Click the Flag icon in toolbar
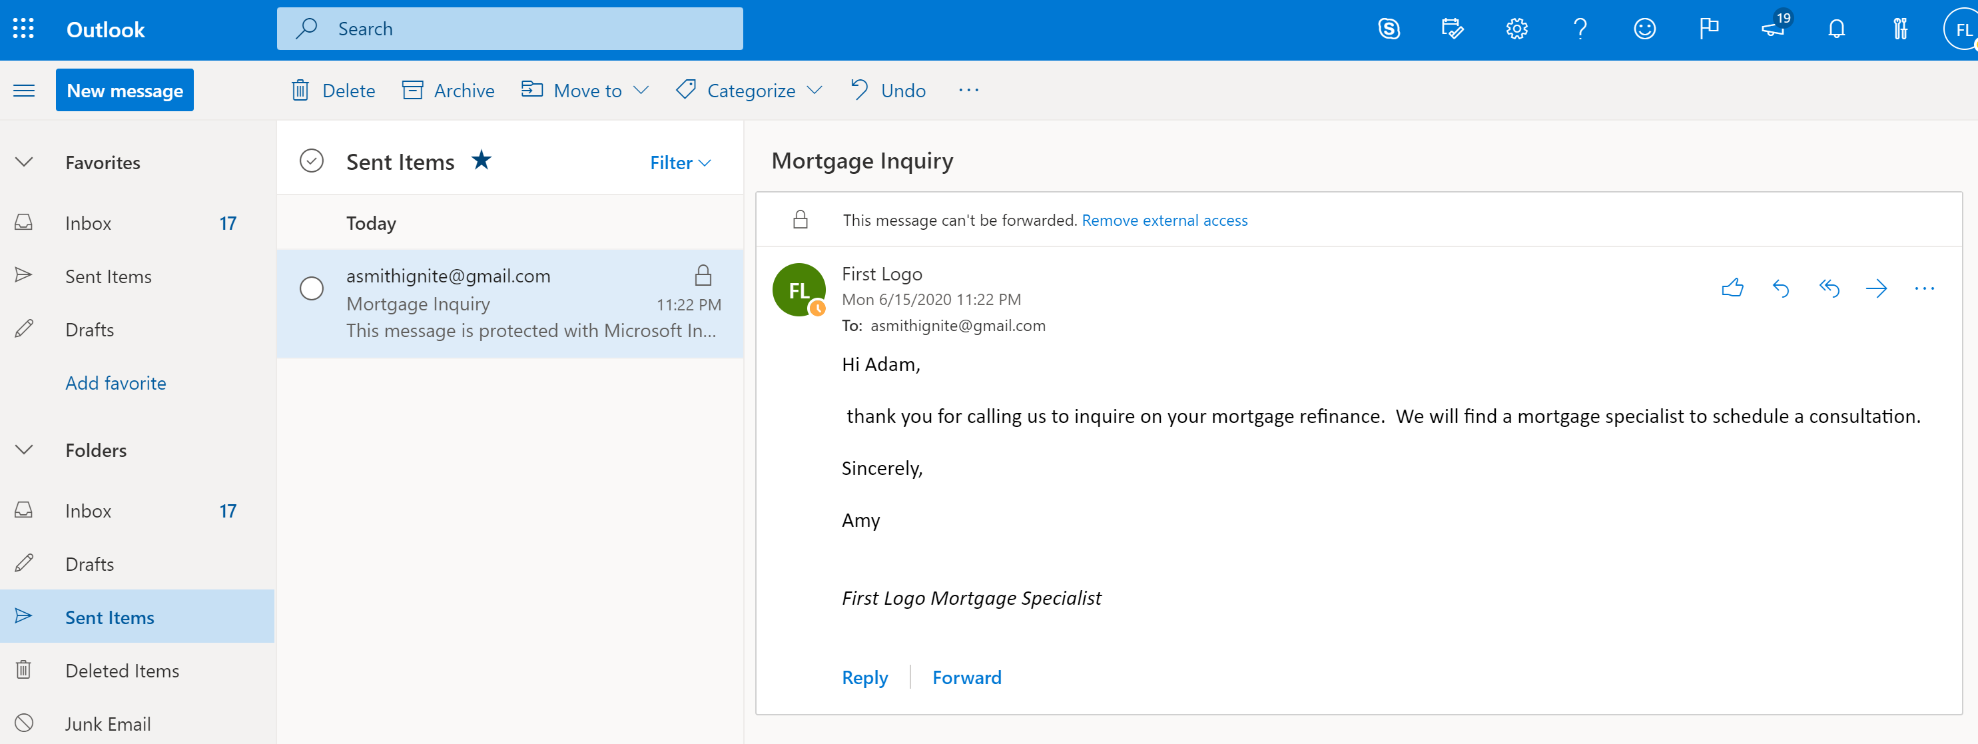The height and width of the screenshot is (744, 1978). point(1712,28)
